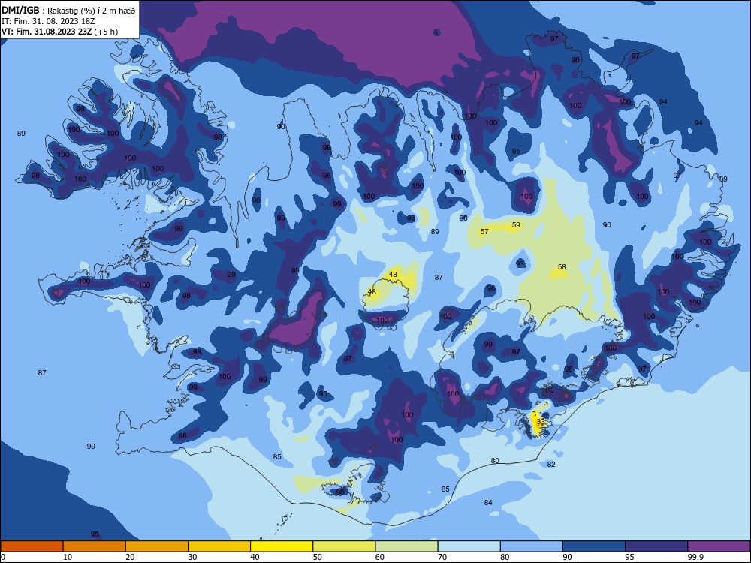Click the '70' legend scale label

tap(442, 557)
